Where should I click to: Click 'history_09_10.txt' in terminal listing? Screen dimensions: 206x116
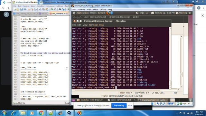click(147, 62)
